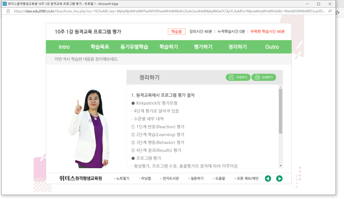The width and height of the screenshot is (344, 199).
Task: Click the favorites star icon beside window
Action: point(338,12)
